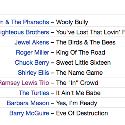Click Eve Of Destruction song title
Image resolution: width=125 pixels, height=125 pixels.
(82, 113)
